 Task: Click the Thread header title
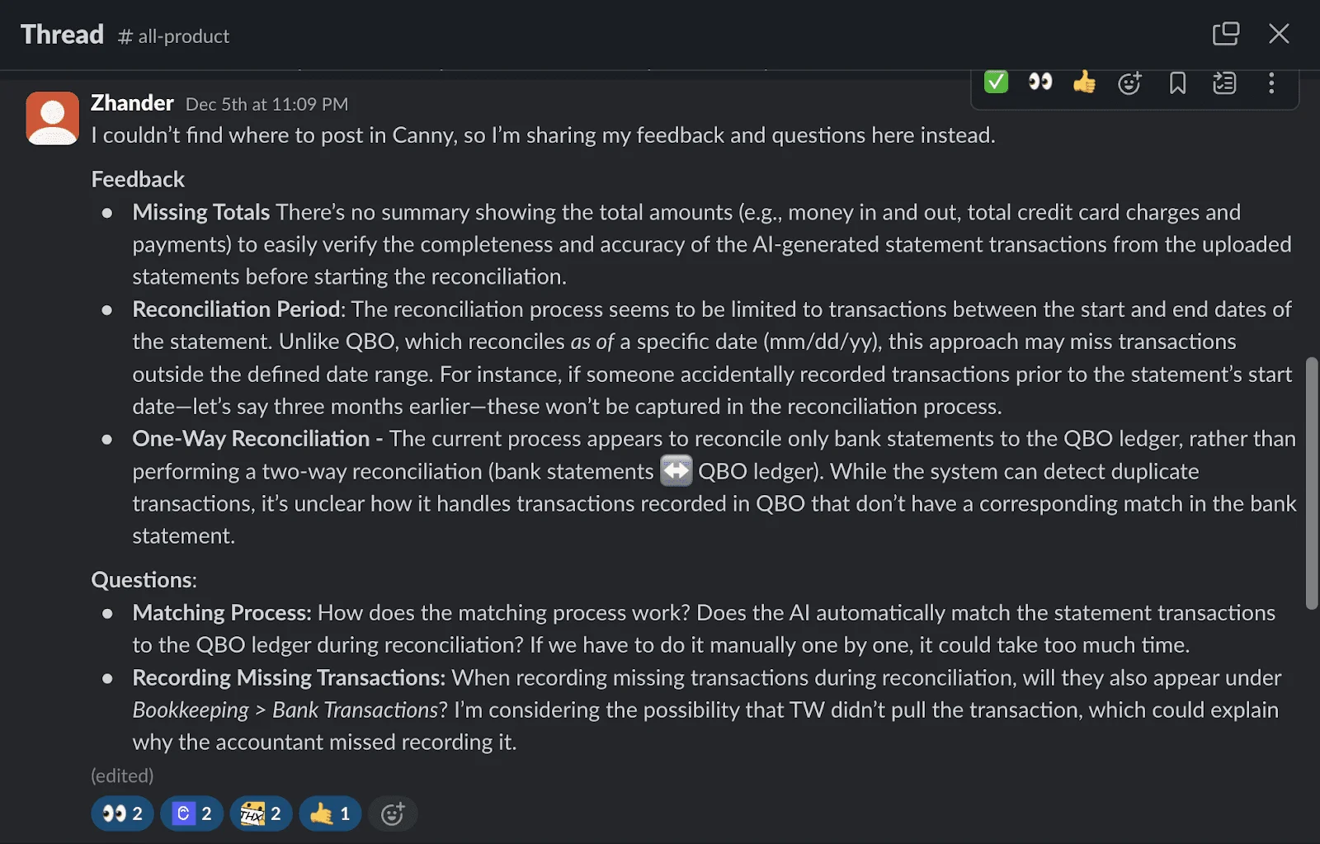[x=62, y=35]
